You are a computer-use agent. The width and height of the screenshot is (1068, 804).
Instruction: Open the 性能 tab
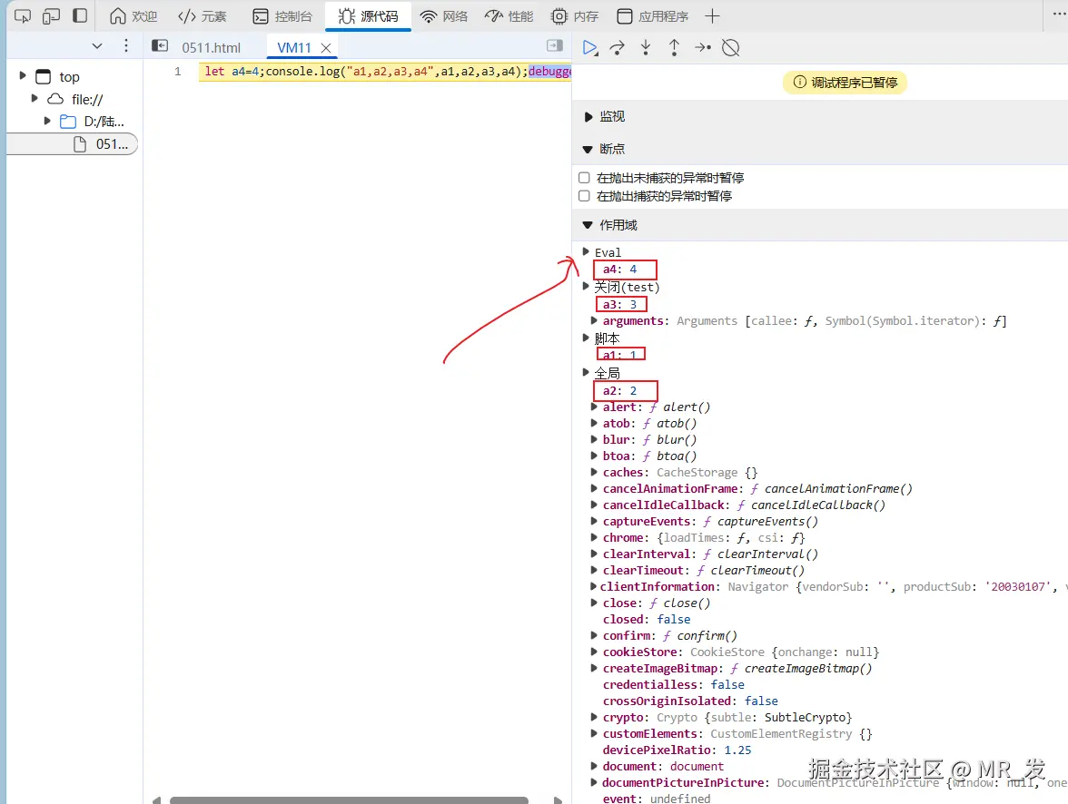[x=509, y=16]
